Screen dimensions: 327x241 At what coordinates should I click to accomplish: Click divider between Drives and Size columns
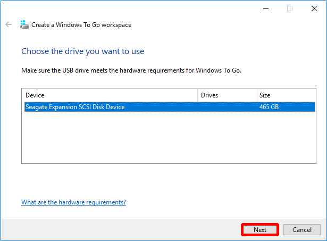[x=256, y=95]
